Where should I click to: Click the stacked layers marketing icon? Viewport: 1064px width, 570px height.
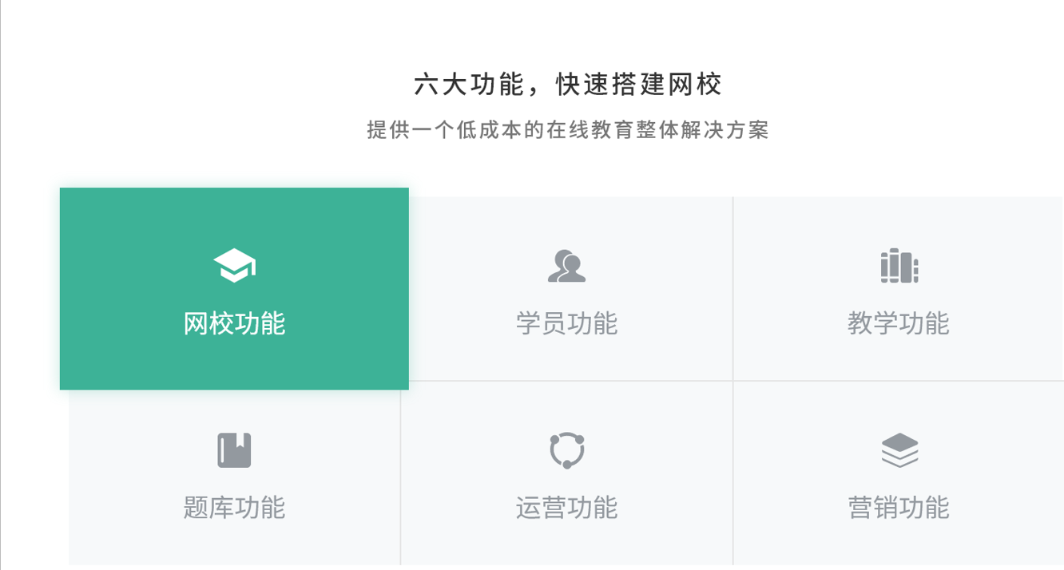(899, 450)
